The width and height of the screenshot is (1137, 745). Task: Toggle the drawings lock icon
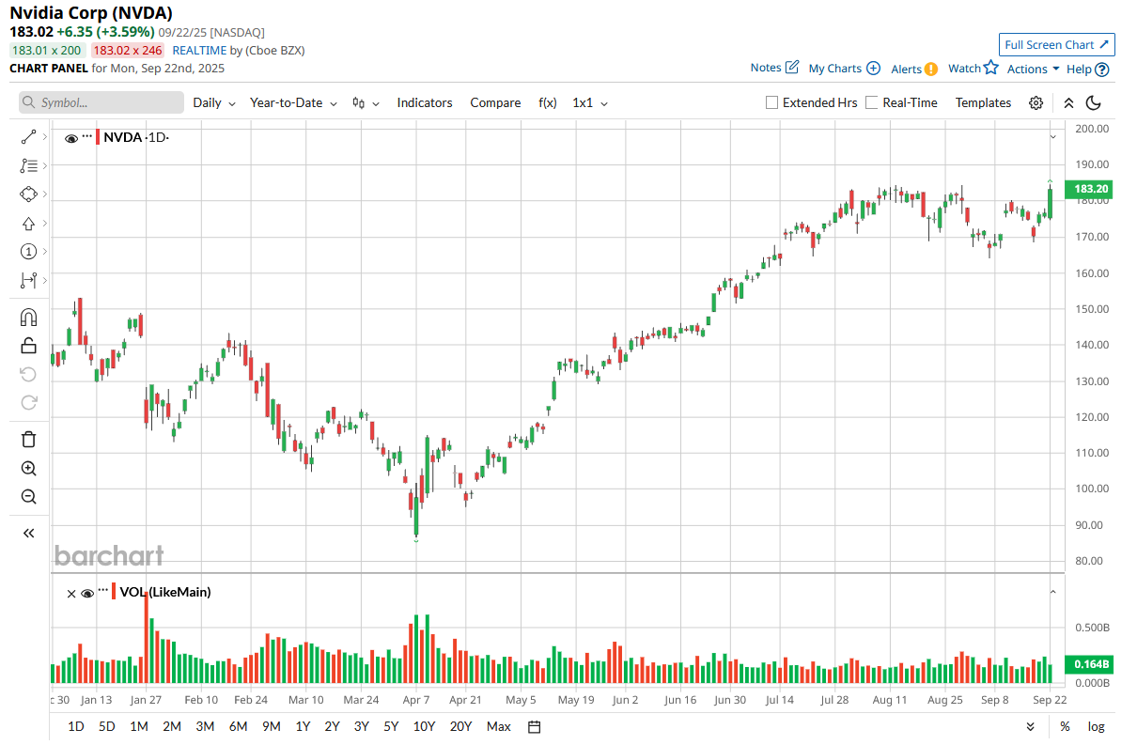[28, 345]
